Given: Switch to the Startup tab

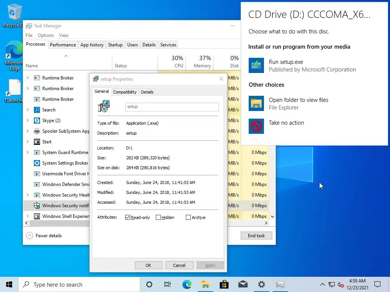Looking at the screenshot, I should tap(115, 45).
